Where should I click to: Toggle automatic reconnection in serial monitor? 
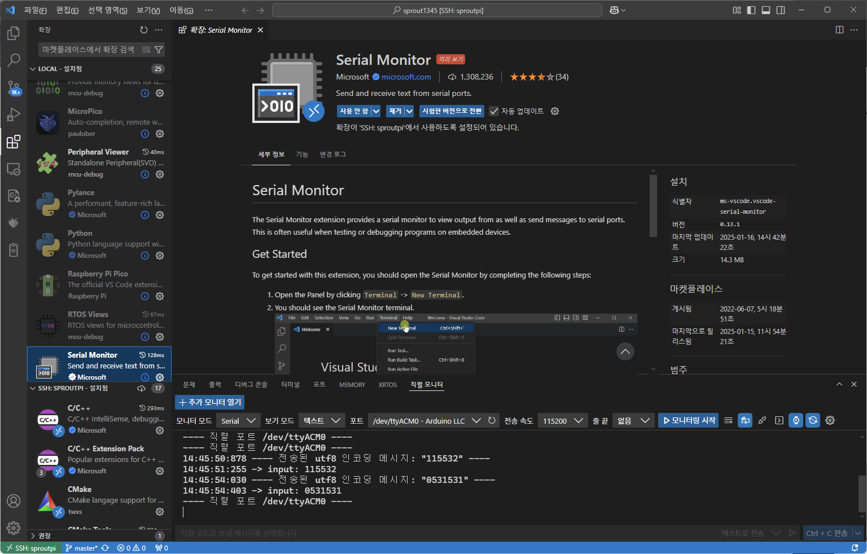813,420
